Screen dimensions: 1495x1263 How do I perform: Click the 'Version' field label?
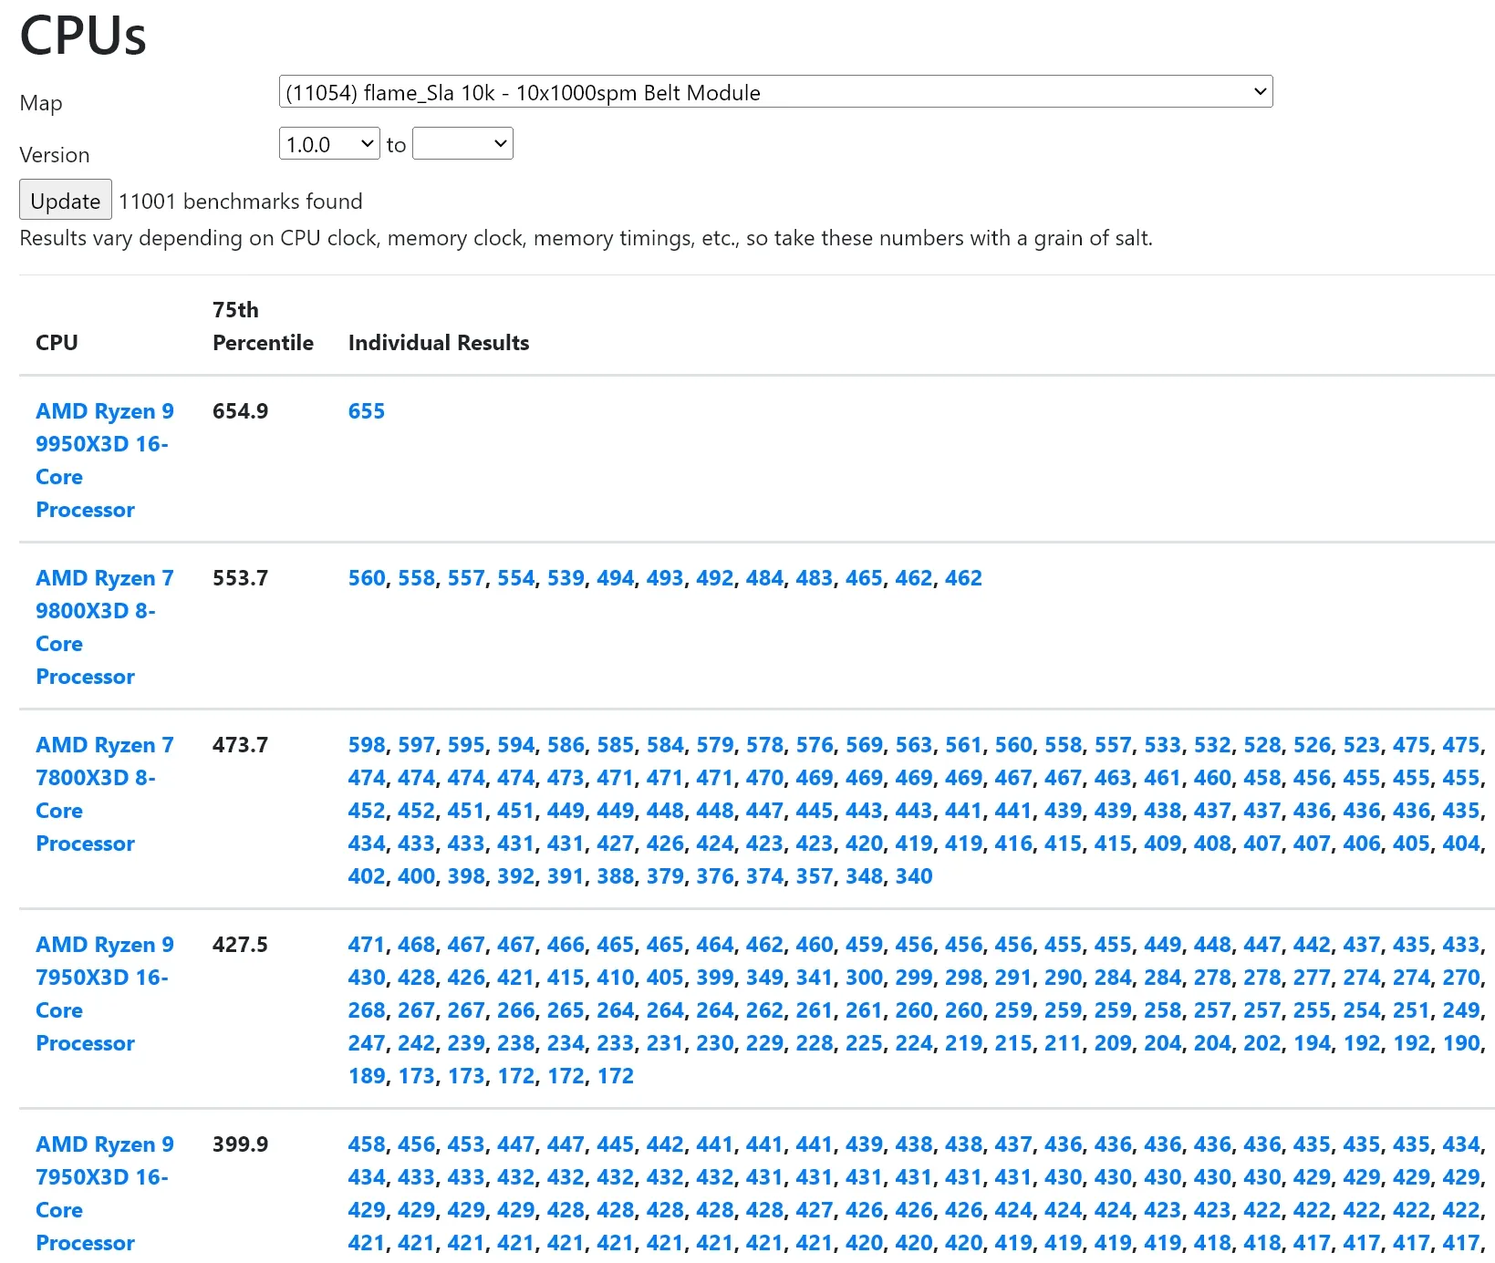click(x=55, y=155)
